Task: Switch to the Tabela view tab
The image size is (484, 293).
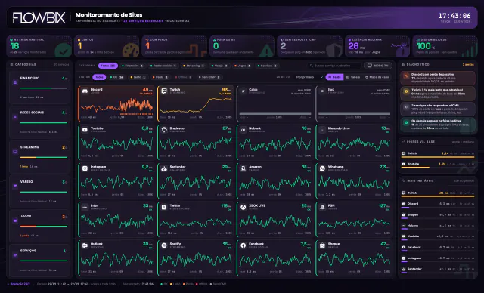Action: (353, 77)
